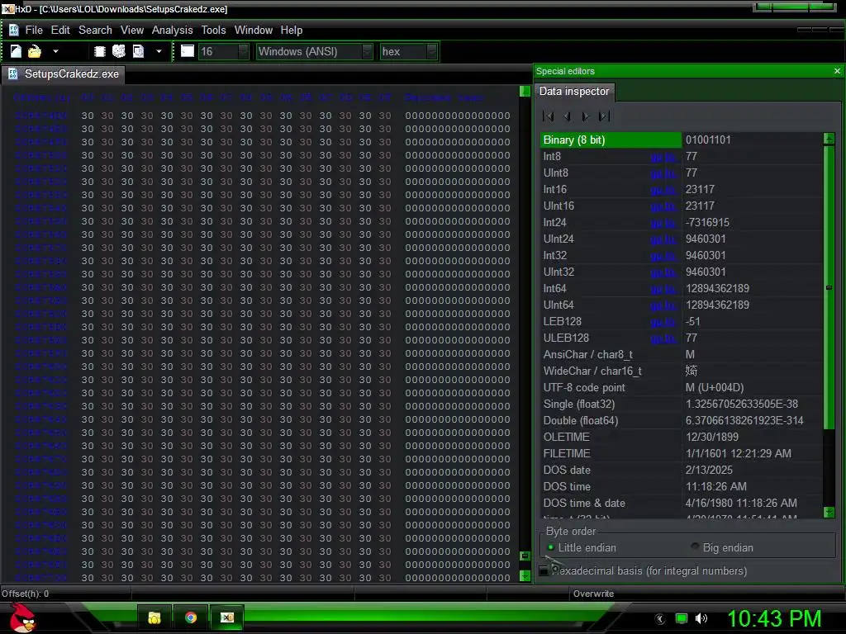Click the column-width window icon beside the 16 field
Image resolution: width=846 pixels, height=634 pixels.
click(188, 51)
